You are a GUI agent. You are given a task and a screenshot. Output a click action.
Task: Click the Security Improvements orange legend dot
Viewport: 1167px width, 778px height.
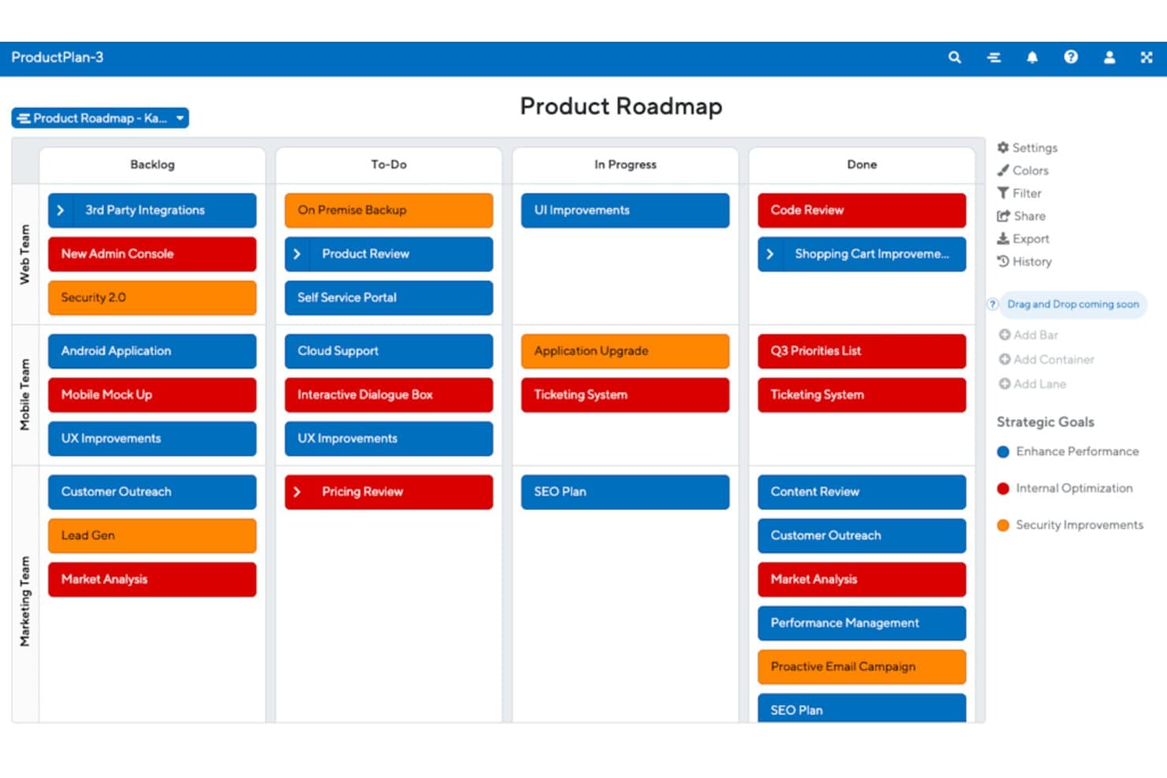[x=1003, y=525]
